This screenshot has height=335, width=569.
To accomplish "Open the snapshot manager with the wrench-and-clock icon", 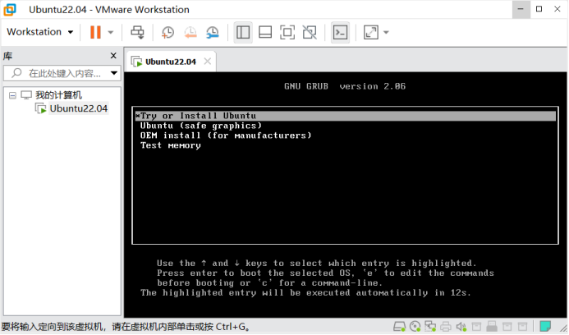I will tap(213, 32).
